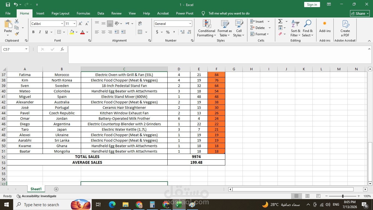The image size is (373, 210).
Task: Click the Clear eraser icon
Action: tap(280, 34)
